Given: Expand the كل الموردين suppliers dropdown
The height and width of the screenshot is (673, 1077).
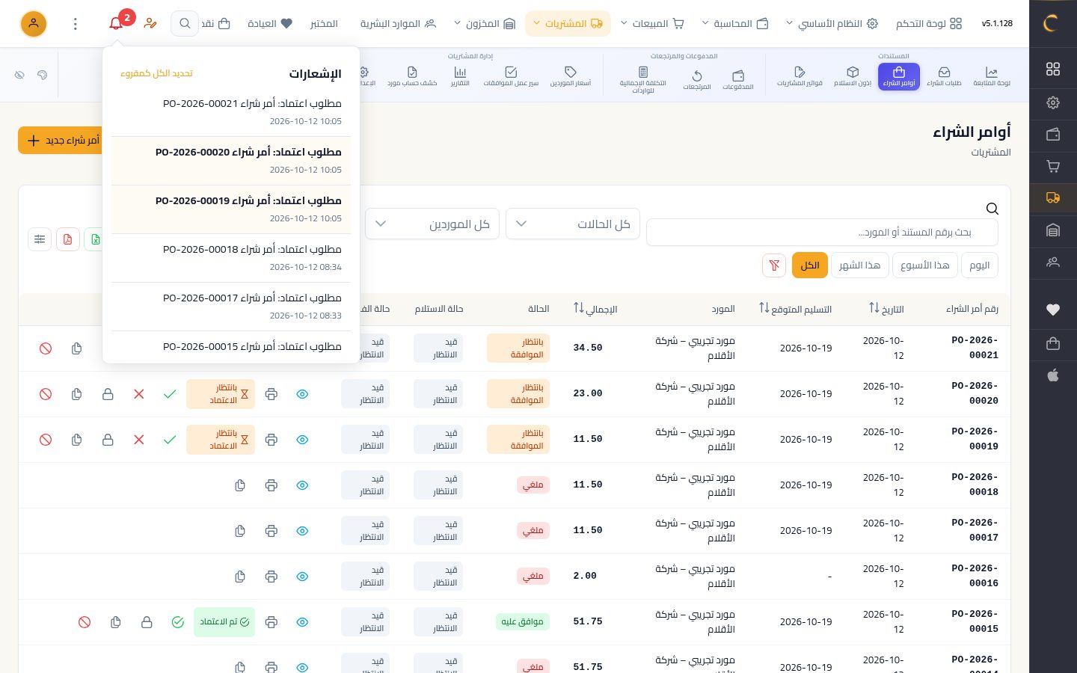Looking at the screenshot, I should [432, 224].
